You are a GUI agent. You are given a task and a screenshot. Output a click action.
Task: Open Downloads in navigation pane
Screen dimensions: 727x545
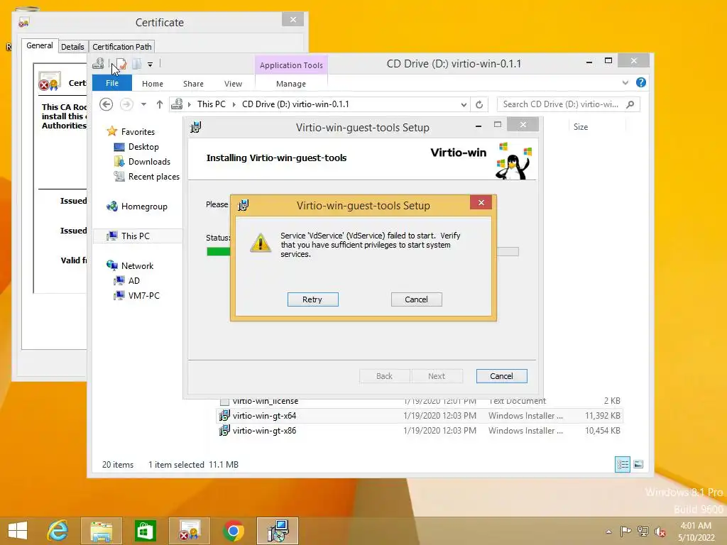point(149,161)
